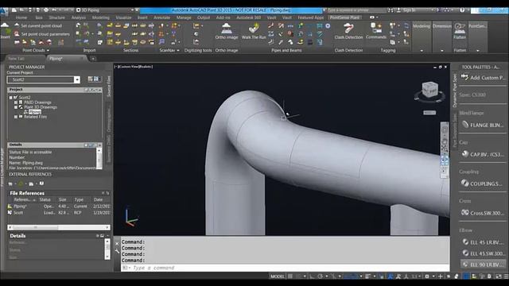This screenshot has width=509, height=286.
Task: Open the Source Files vertical tab
Action: (109, 86)
